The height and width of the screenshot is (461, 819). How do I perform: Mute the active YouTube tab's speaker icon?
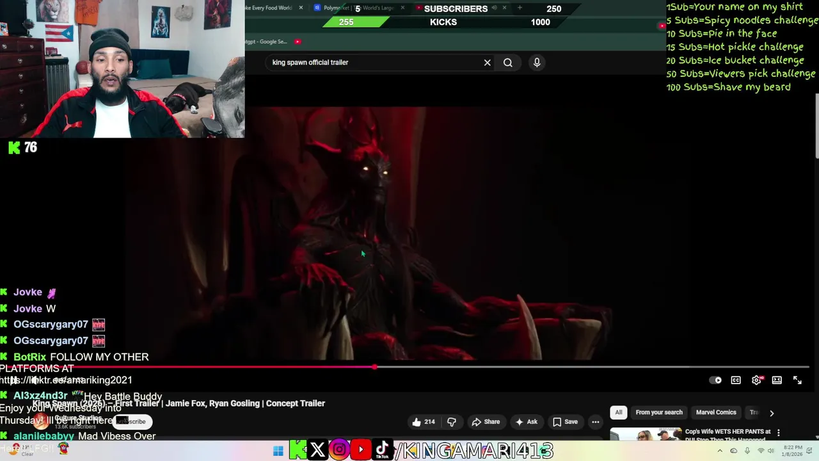coord(495,8)
